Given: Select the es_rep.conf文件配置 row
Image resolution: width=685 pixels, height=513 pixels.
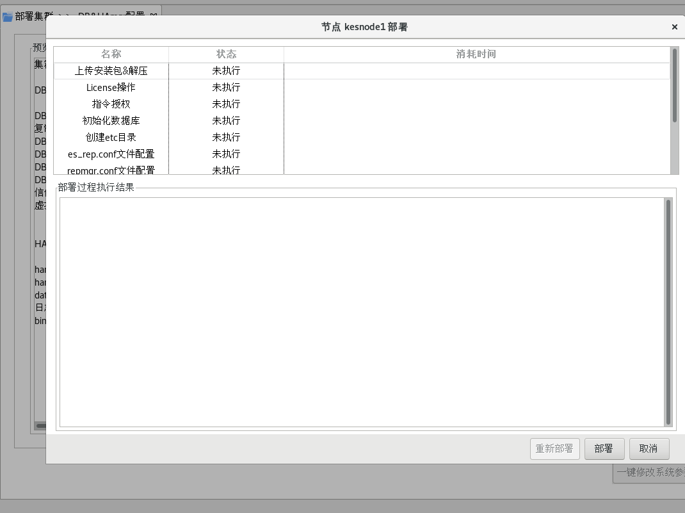Looking at the screenshot, I should point(111,154).
